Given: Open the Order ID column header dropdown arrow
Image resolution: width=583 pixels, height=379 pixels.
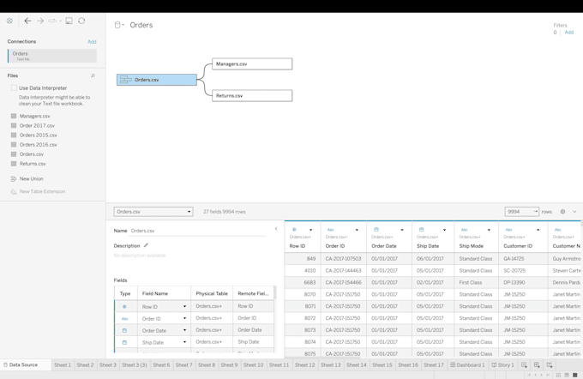Looking at the screenshot, I should pyautogui.click(x=357, y=230).
